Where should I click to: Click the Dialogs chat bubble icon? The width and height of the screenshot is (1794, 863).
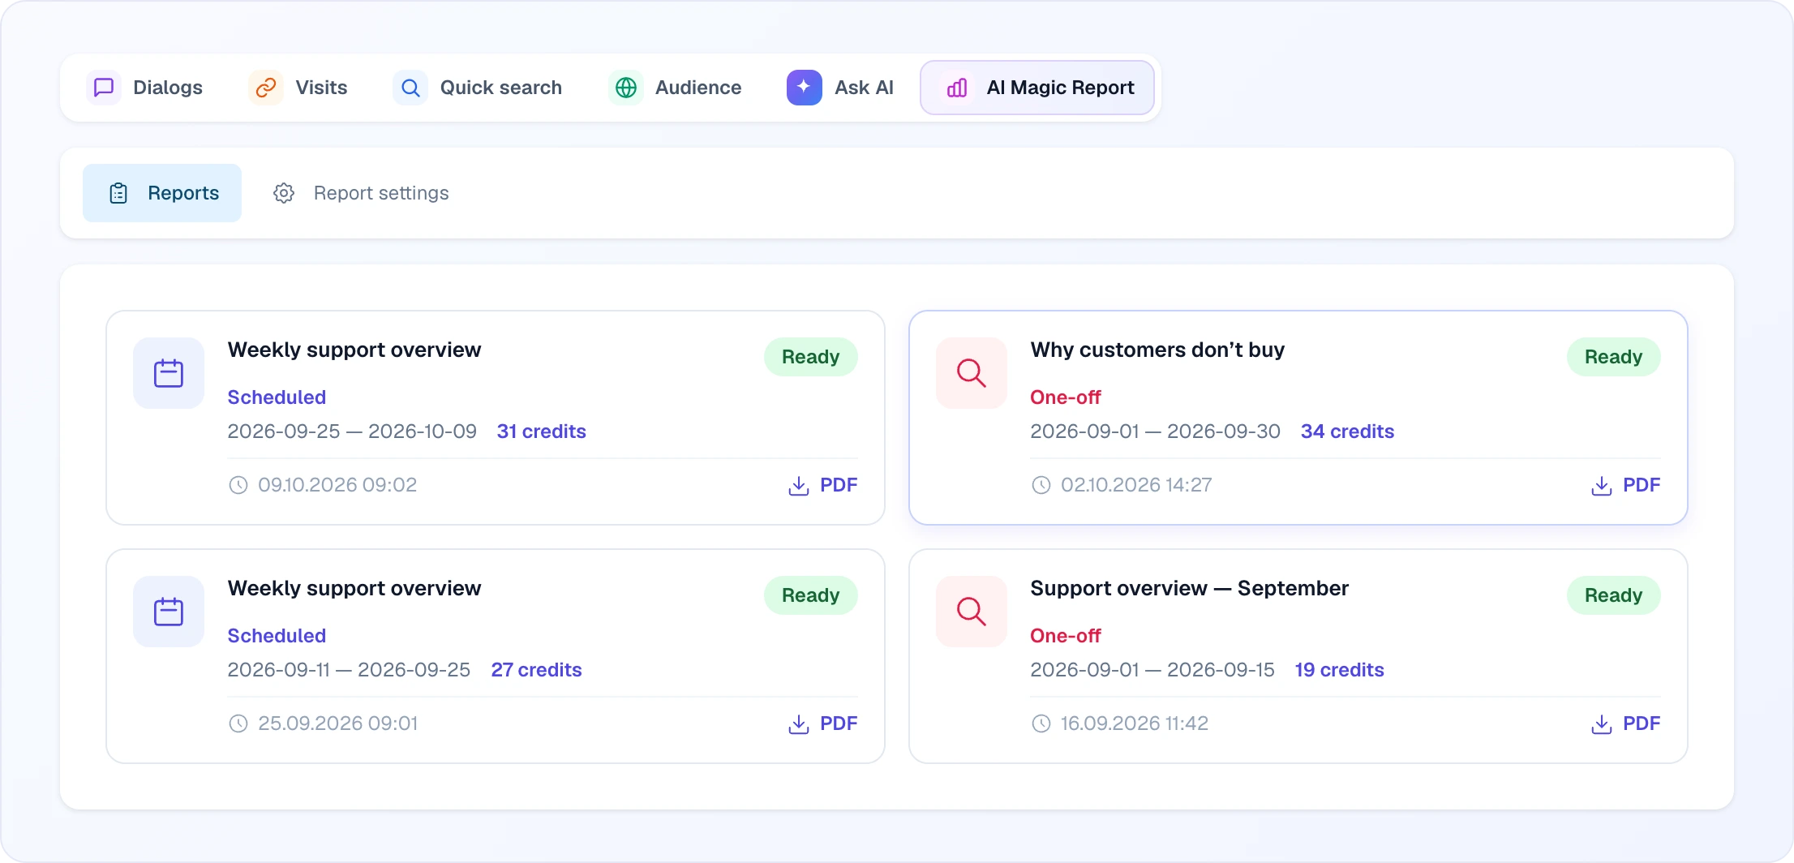(x=104, y=88)
